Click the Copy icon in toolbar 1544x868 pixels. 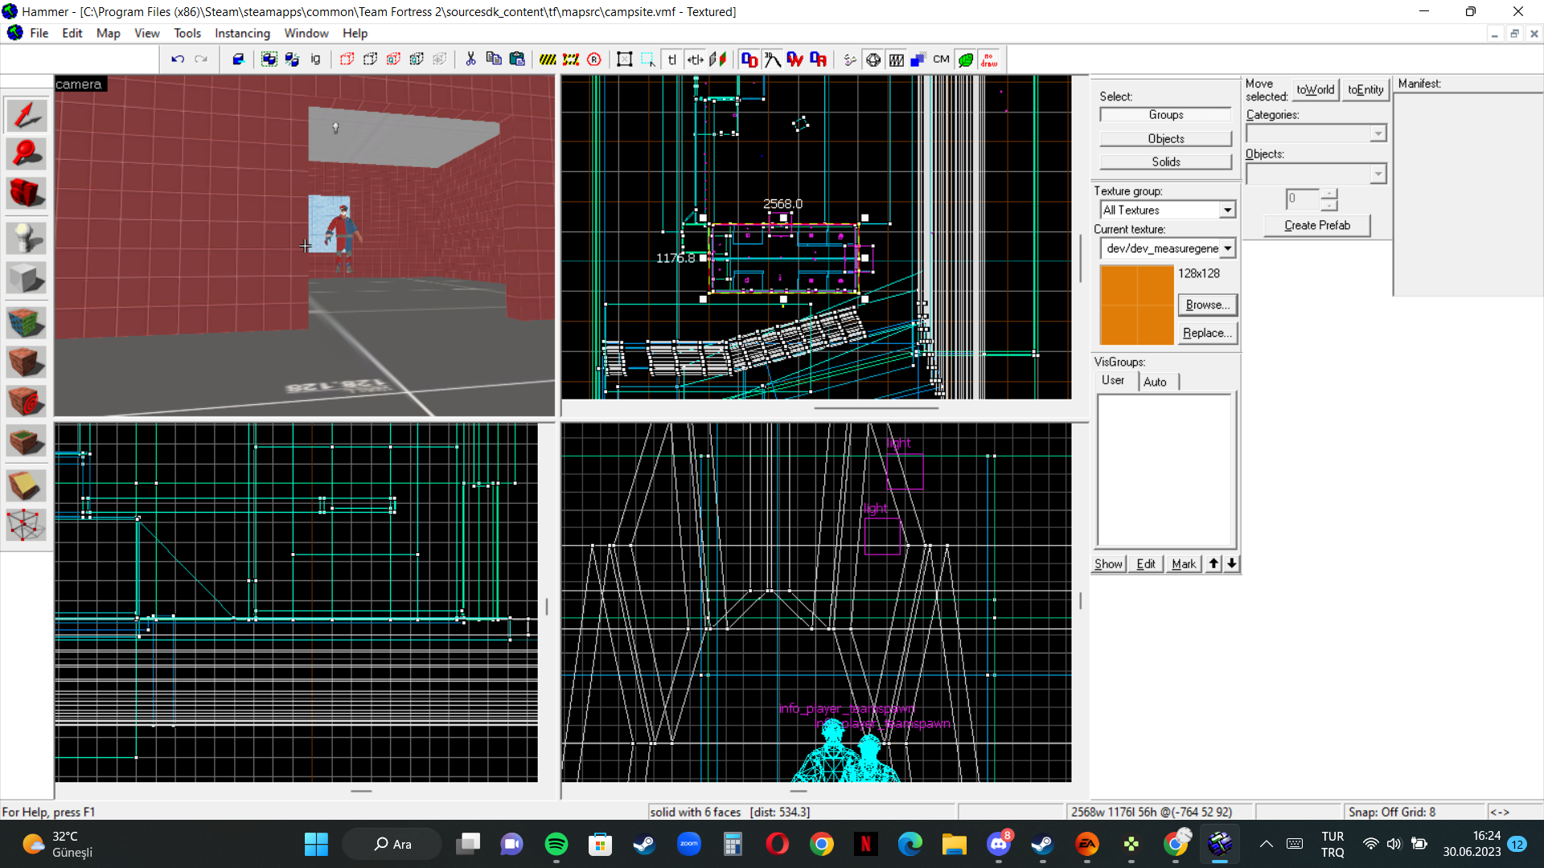[494, 59]
